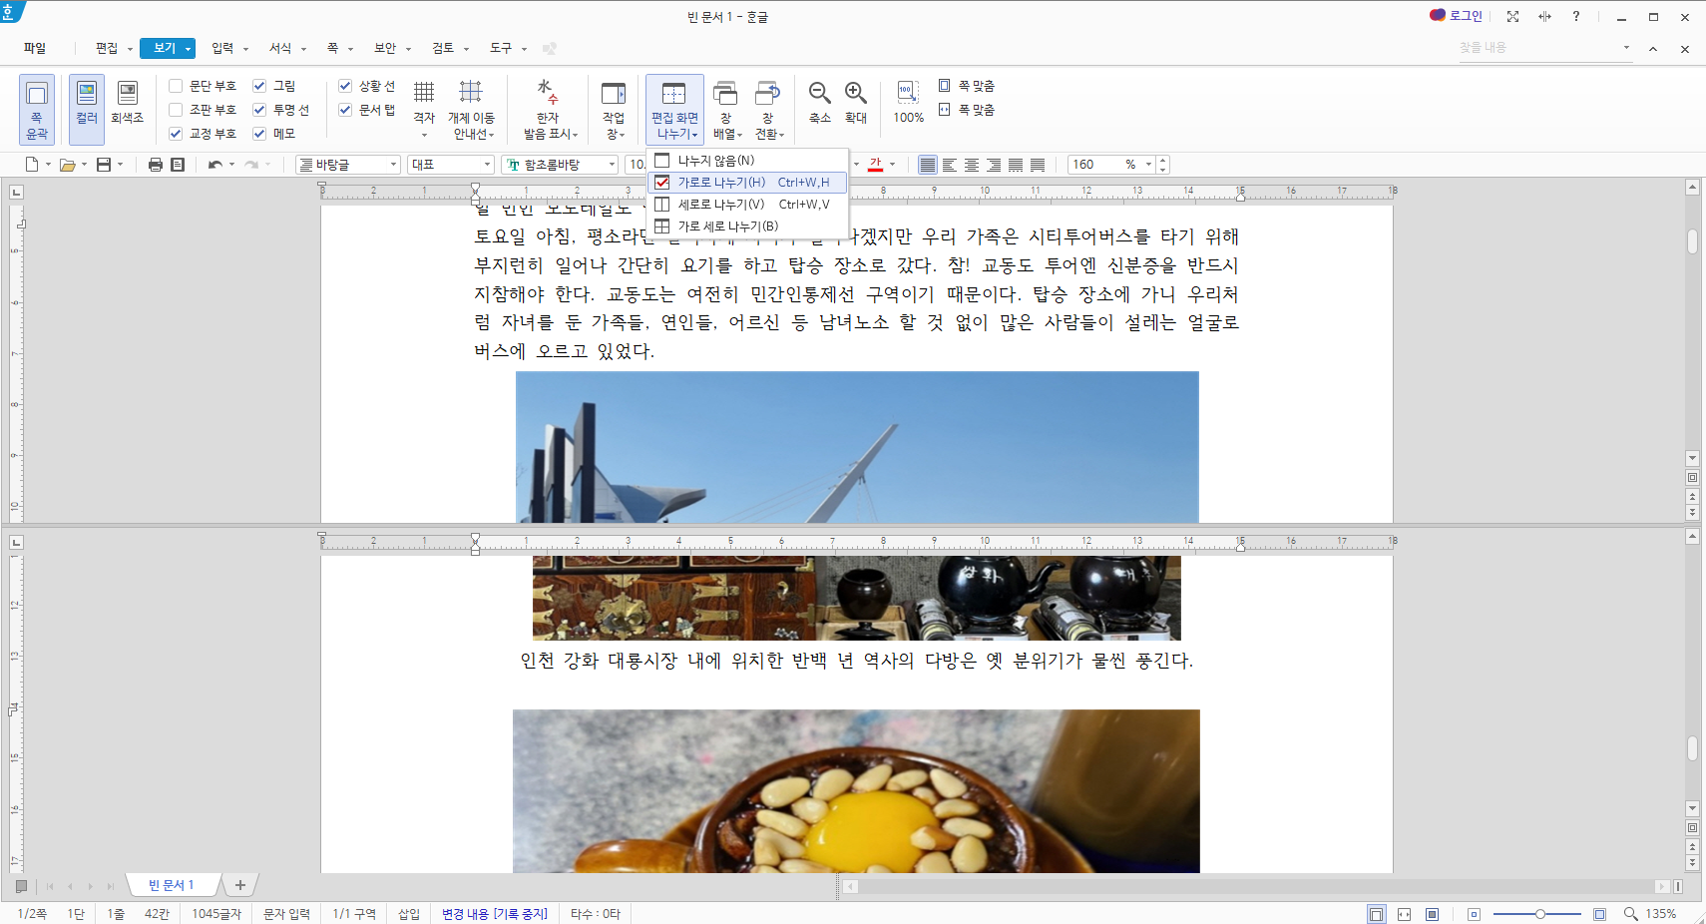Image resolution: width=1706 pixels, height=924 pixels.
Task: Click the red-underlined font color icon
Action: [x=876, y=165]
